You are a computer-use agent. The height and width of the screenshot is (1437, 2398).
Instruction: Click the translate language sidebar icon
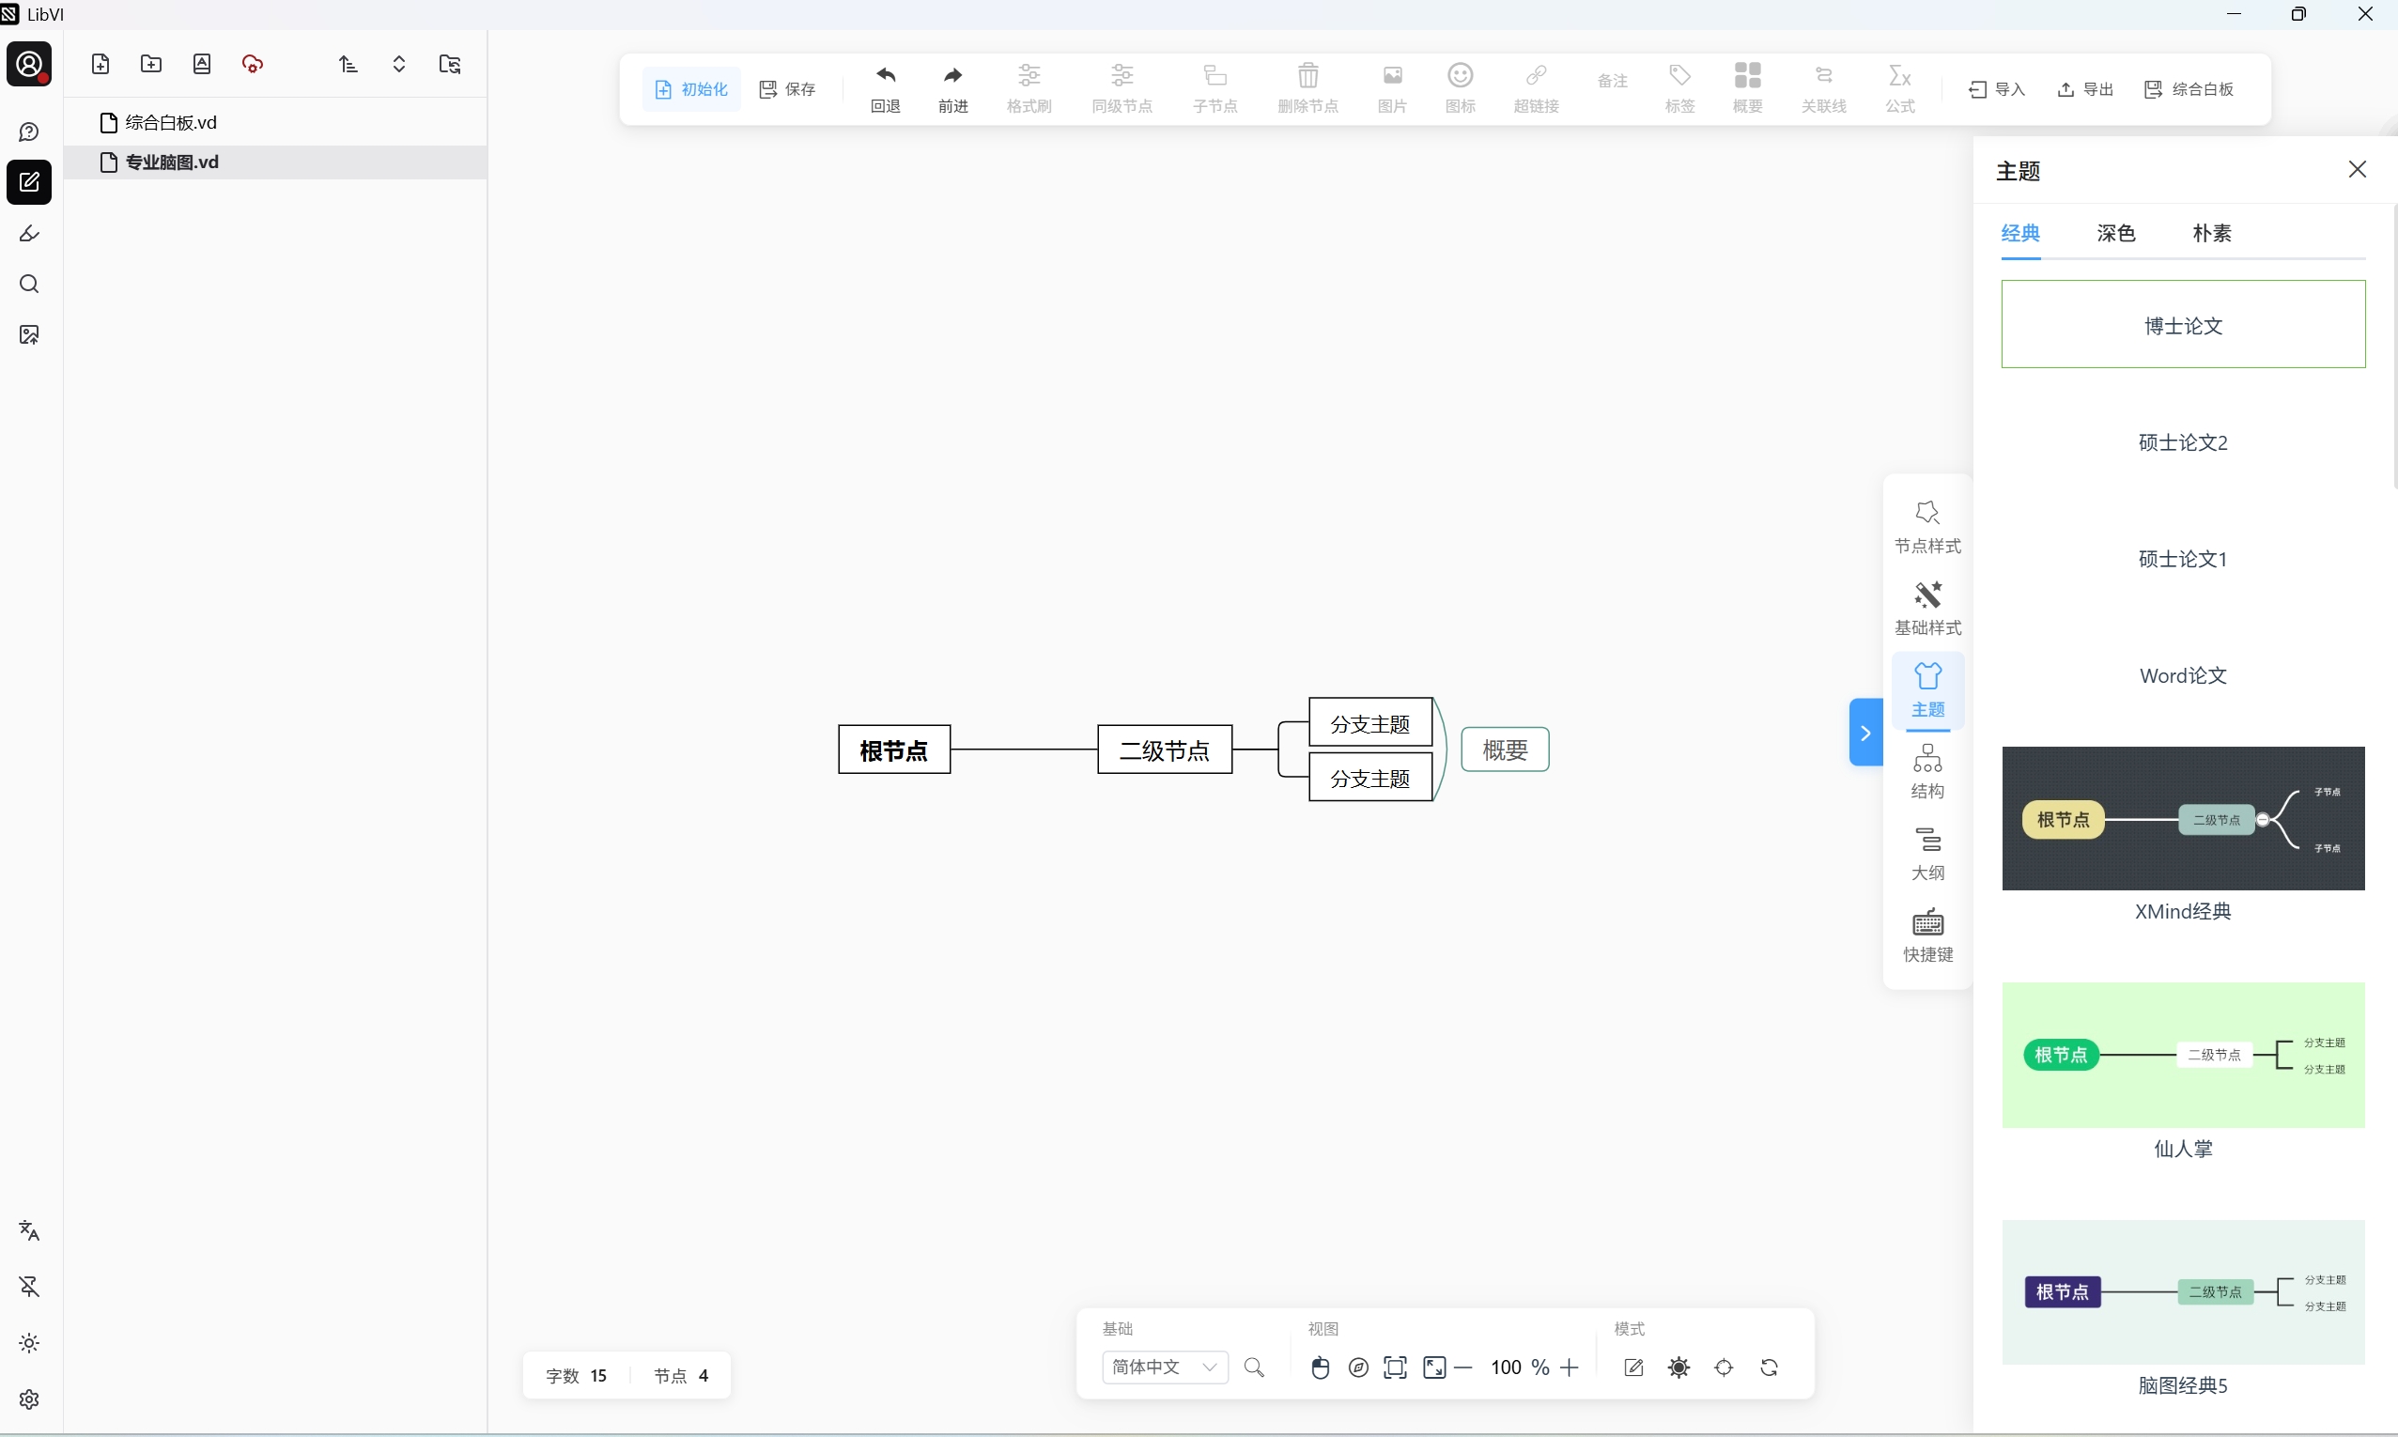(29, 1230)
